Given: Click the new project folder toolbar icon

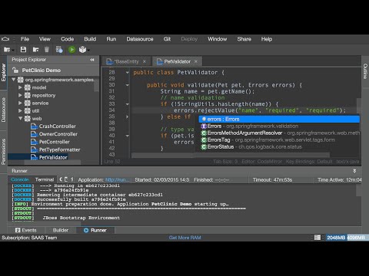Looking at the screenshot, I should (x=7, y=50).
